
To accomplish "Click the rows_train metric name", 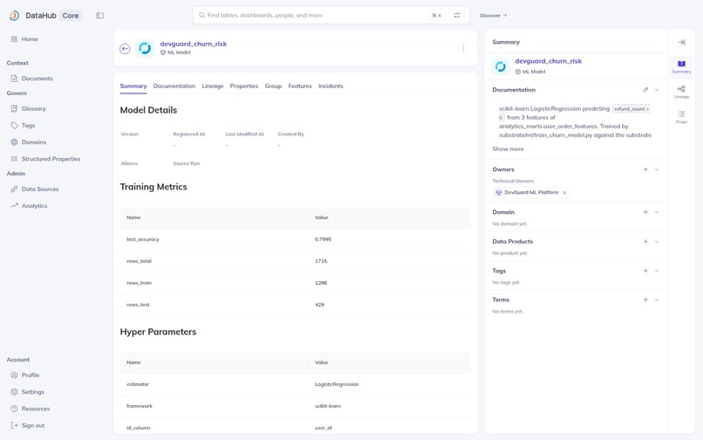I will [139, 283].
